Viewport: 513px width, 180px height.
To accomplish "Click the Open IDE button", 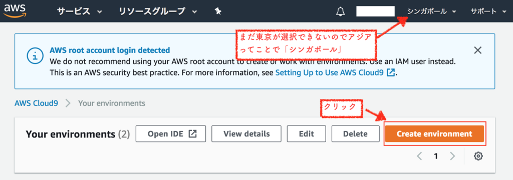I will tap(171, 133).
